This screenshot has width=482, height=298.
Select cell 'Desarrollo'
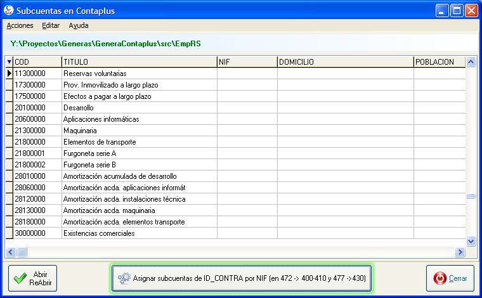point(140,108)
